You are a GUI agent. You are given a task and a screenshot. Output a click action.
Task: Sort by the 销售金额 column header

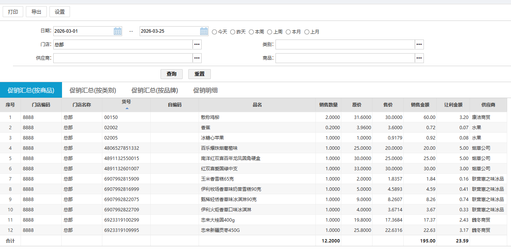[x=420, y=105]
